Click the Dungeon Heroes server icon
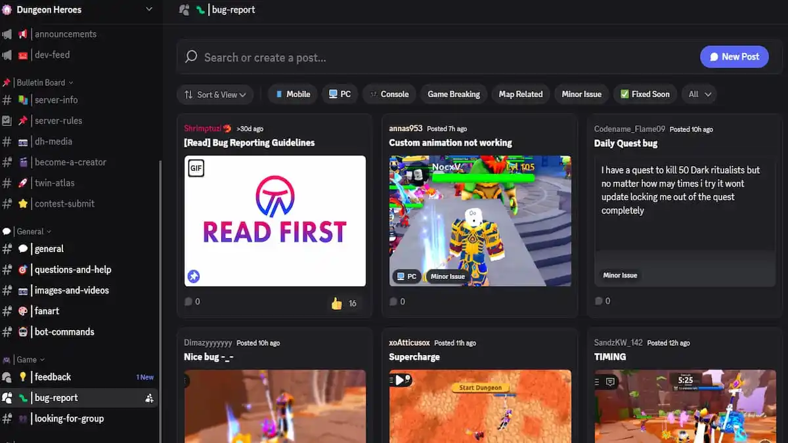 tap(7, 10)
